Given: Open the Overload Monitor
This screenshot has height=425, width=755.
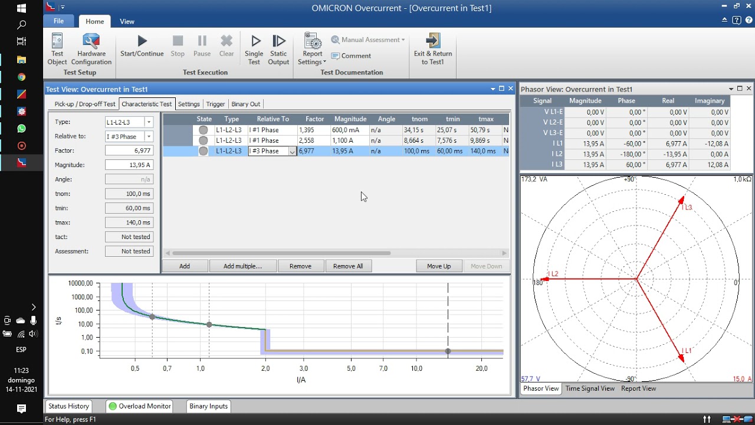Looking at the screenshot, I should [140, 406].
